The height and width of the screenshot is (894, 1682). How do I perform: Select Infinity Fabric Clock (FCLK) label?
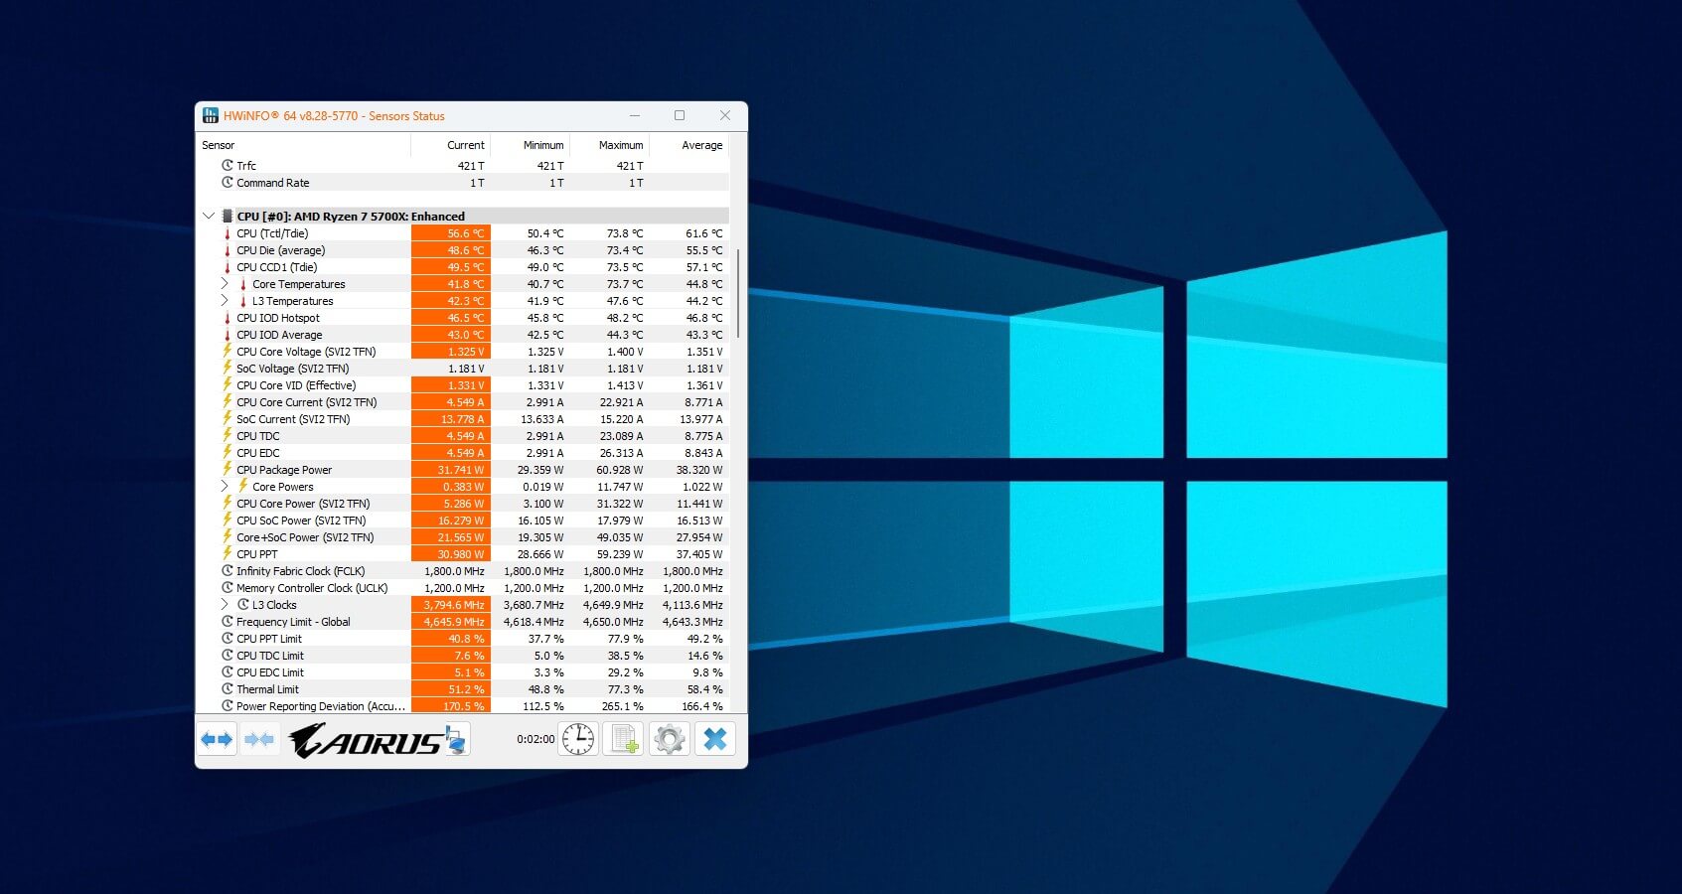(301, 571)
